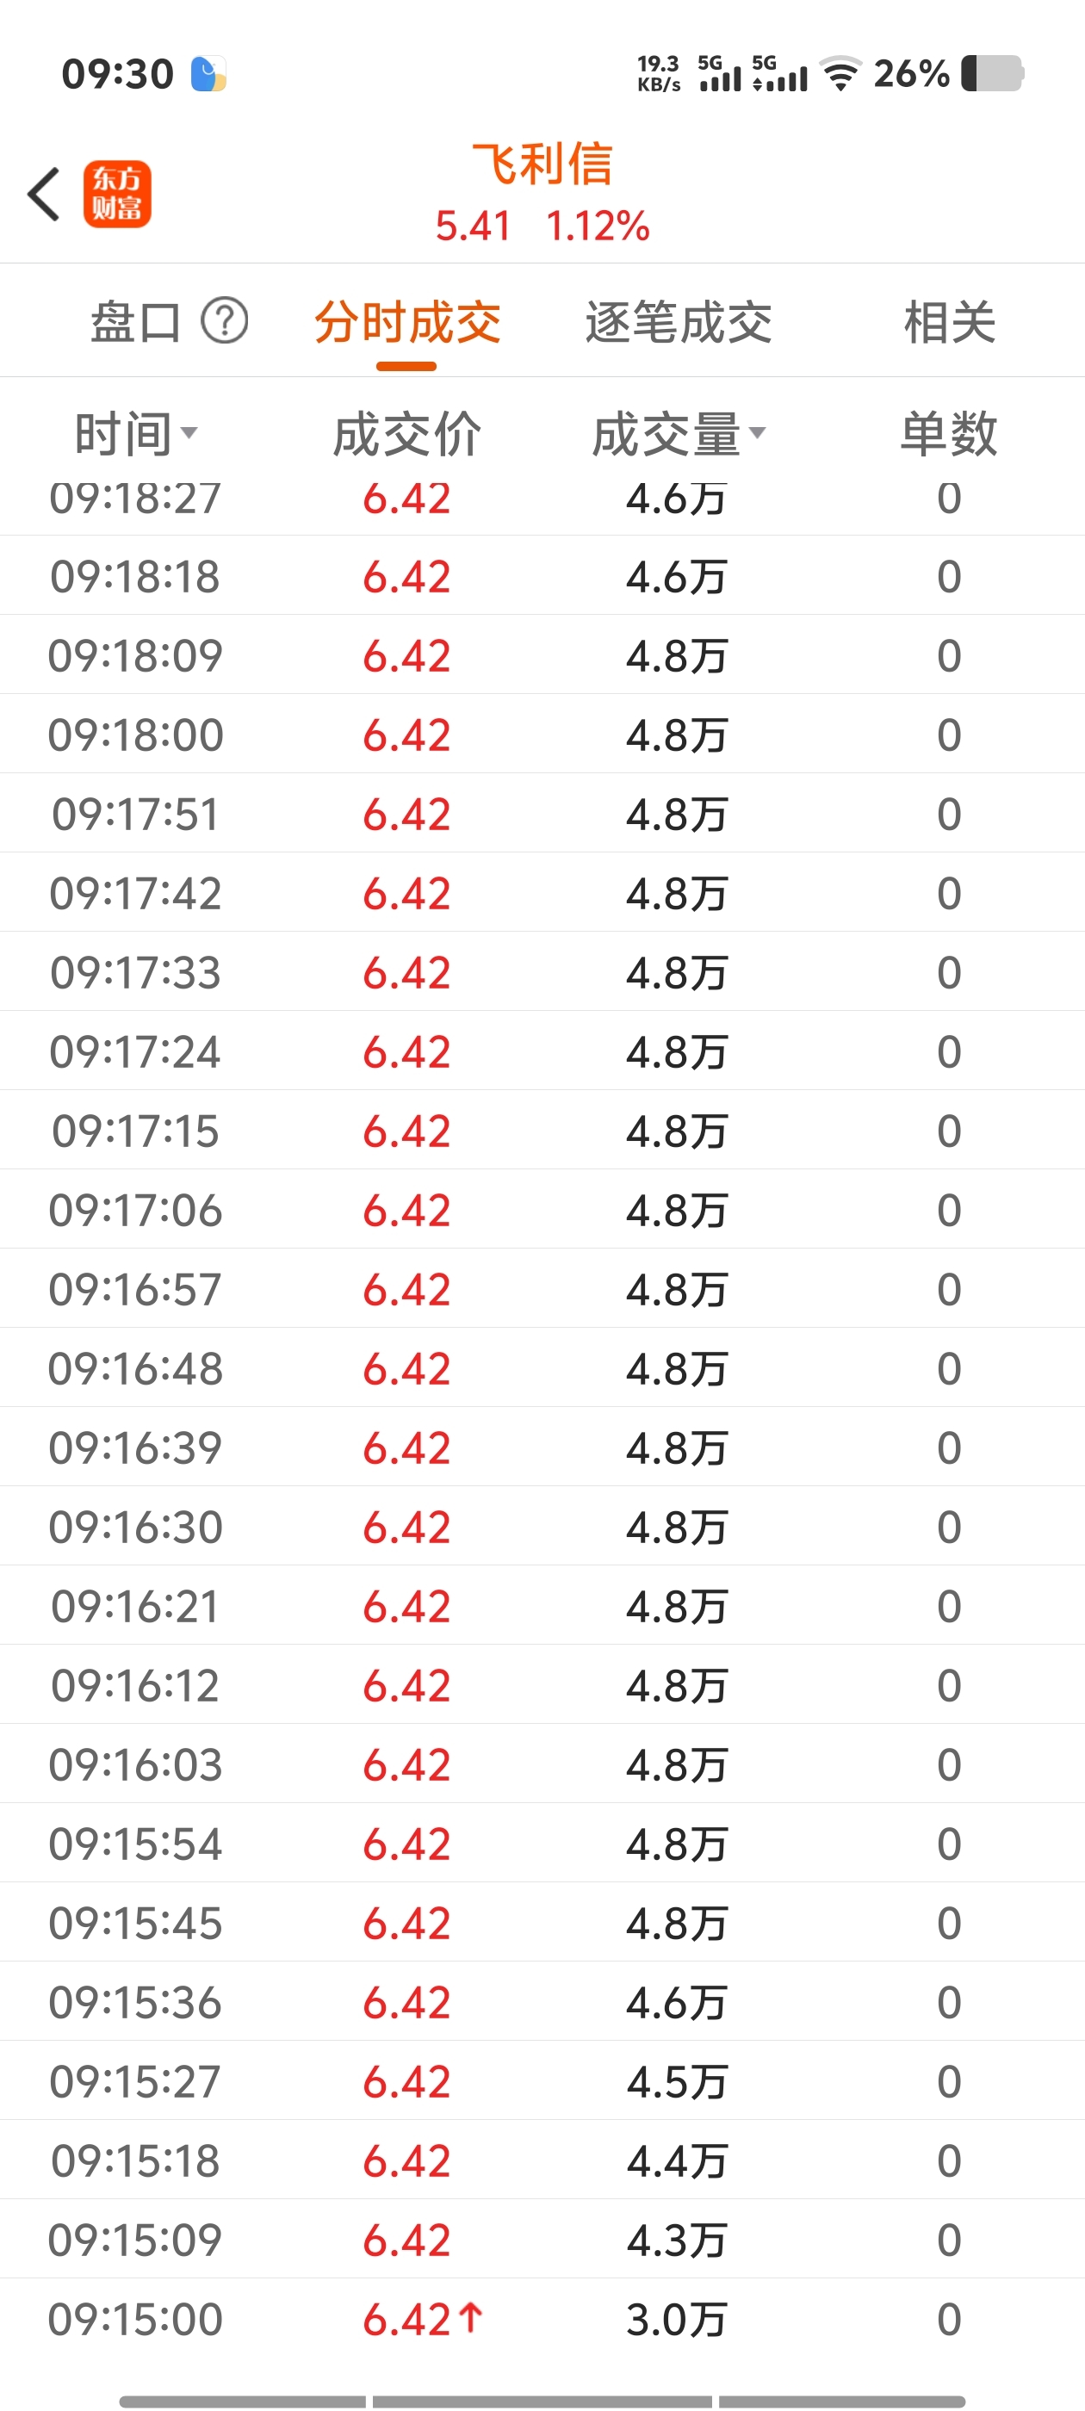
Task: Tap the 单数 column header
Action: (x=948, y=434)
